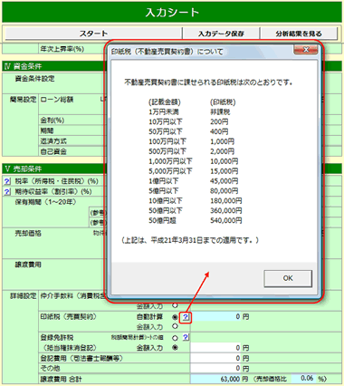Open help icon for 印紙税 自動計算
344x386 pixels.
pos(186,317)
